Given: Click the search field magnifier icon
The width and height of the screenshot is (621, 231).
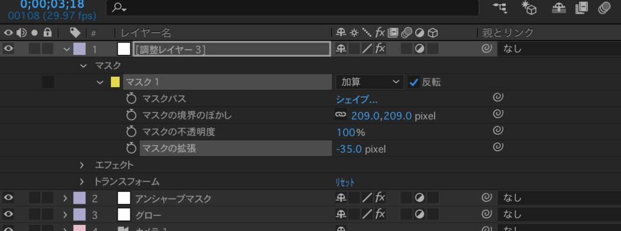Looking at the screenshot, I should click(119, 7).
